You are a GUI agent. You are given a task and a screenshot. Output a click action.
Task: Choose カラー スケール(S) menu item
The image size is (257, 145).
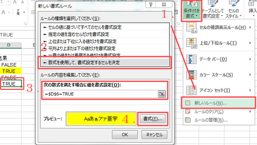click(x=219, y=75)
